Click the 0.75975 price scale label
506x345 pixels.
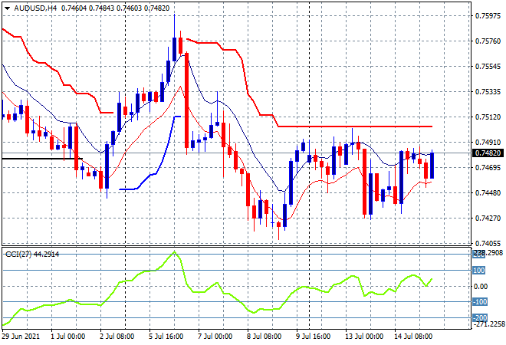pos(487,15)
